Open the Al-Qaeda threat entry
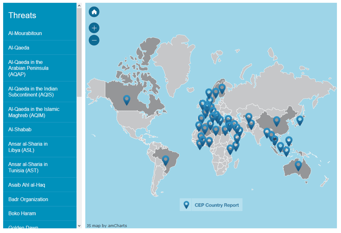 [x=19, y=48]
